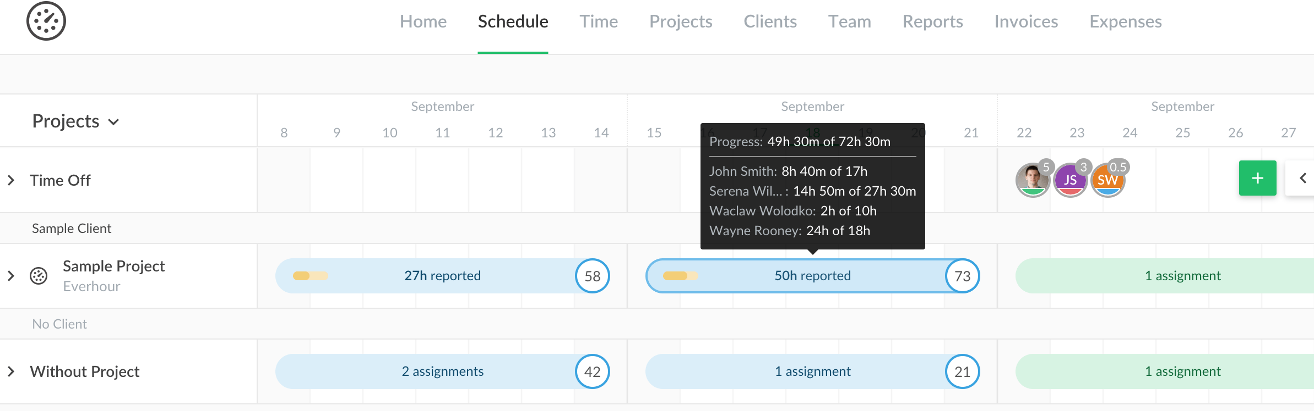Select the JS purple avatar
This screenshot has height=411, width=1314.
[1070, 180]
